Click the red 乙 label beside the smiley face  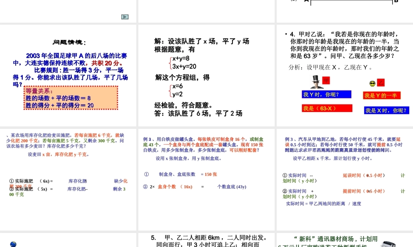coord(380,82)
